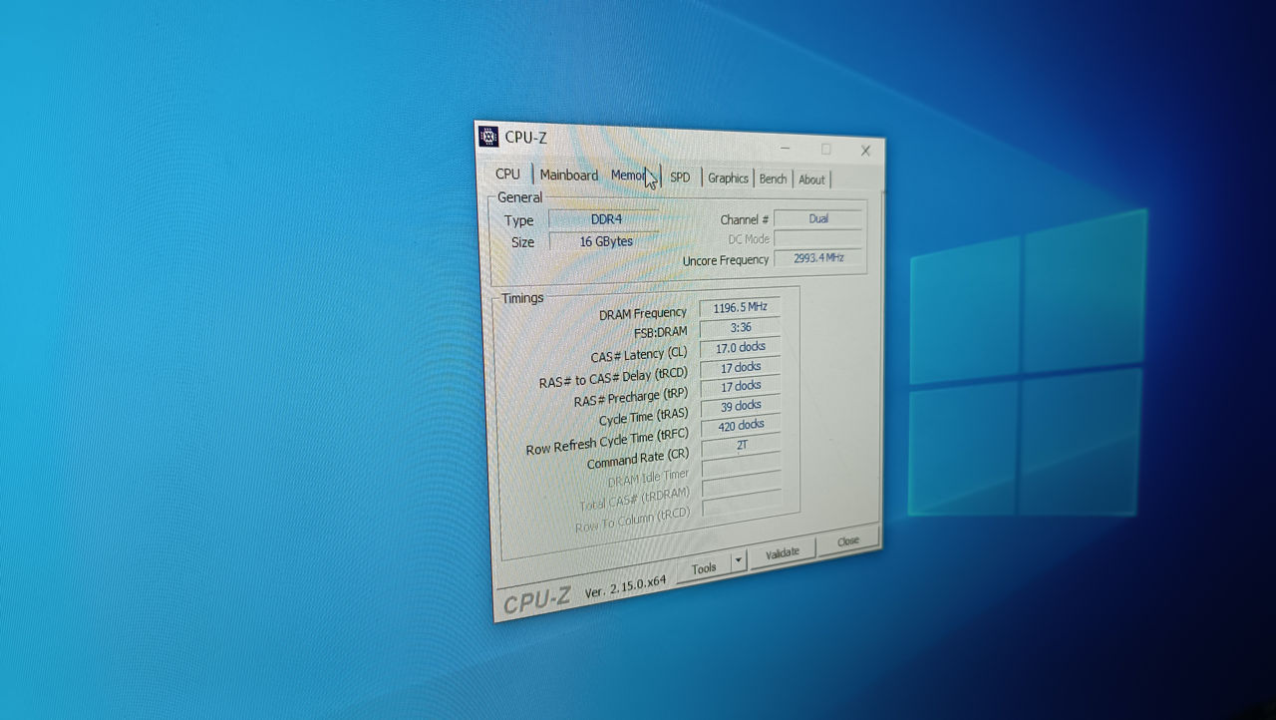Click the FSB:DRAM 3:36 value
The width and height of the screenshot is (1276, 720).
[740, 328]
